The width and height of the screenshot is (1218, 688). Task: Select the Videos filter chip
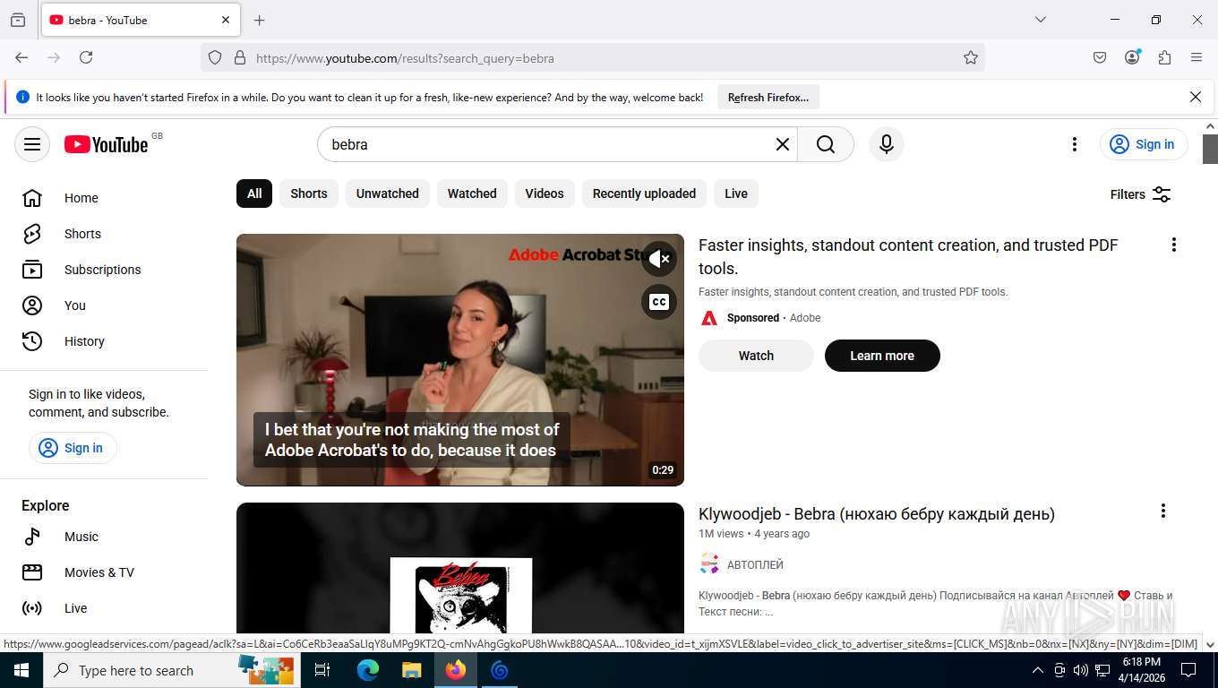(x=545, y=193)
